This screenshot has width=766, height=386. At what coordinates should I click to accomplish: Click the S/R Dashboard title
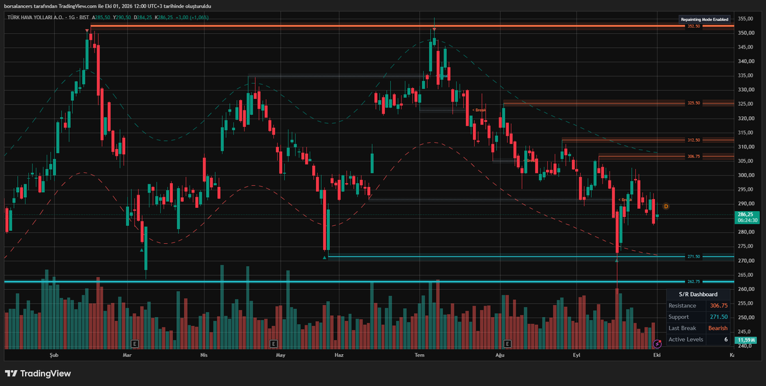pyautogui.click(x=698, y=294)
